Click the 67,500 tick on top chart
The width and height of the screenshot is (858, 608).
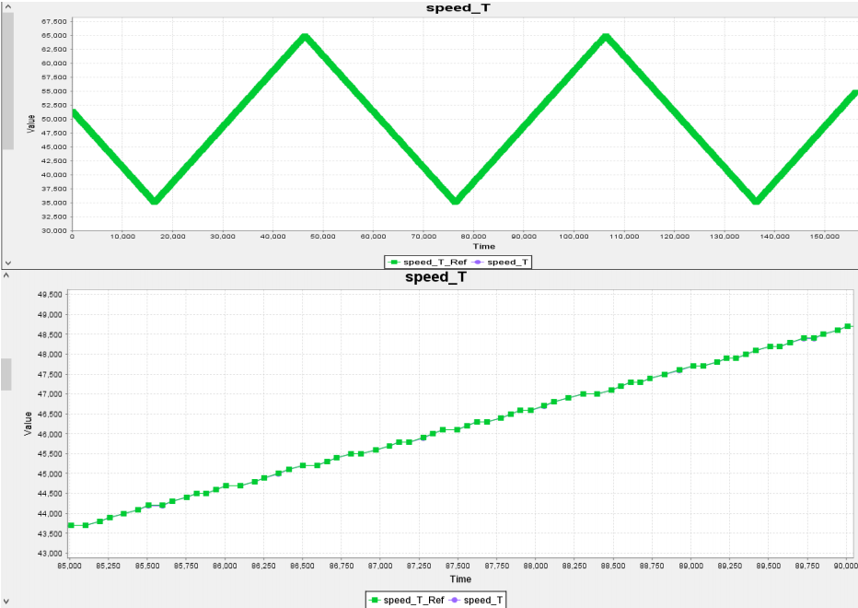point(53,22)
